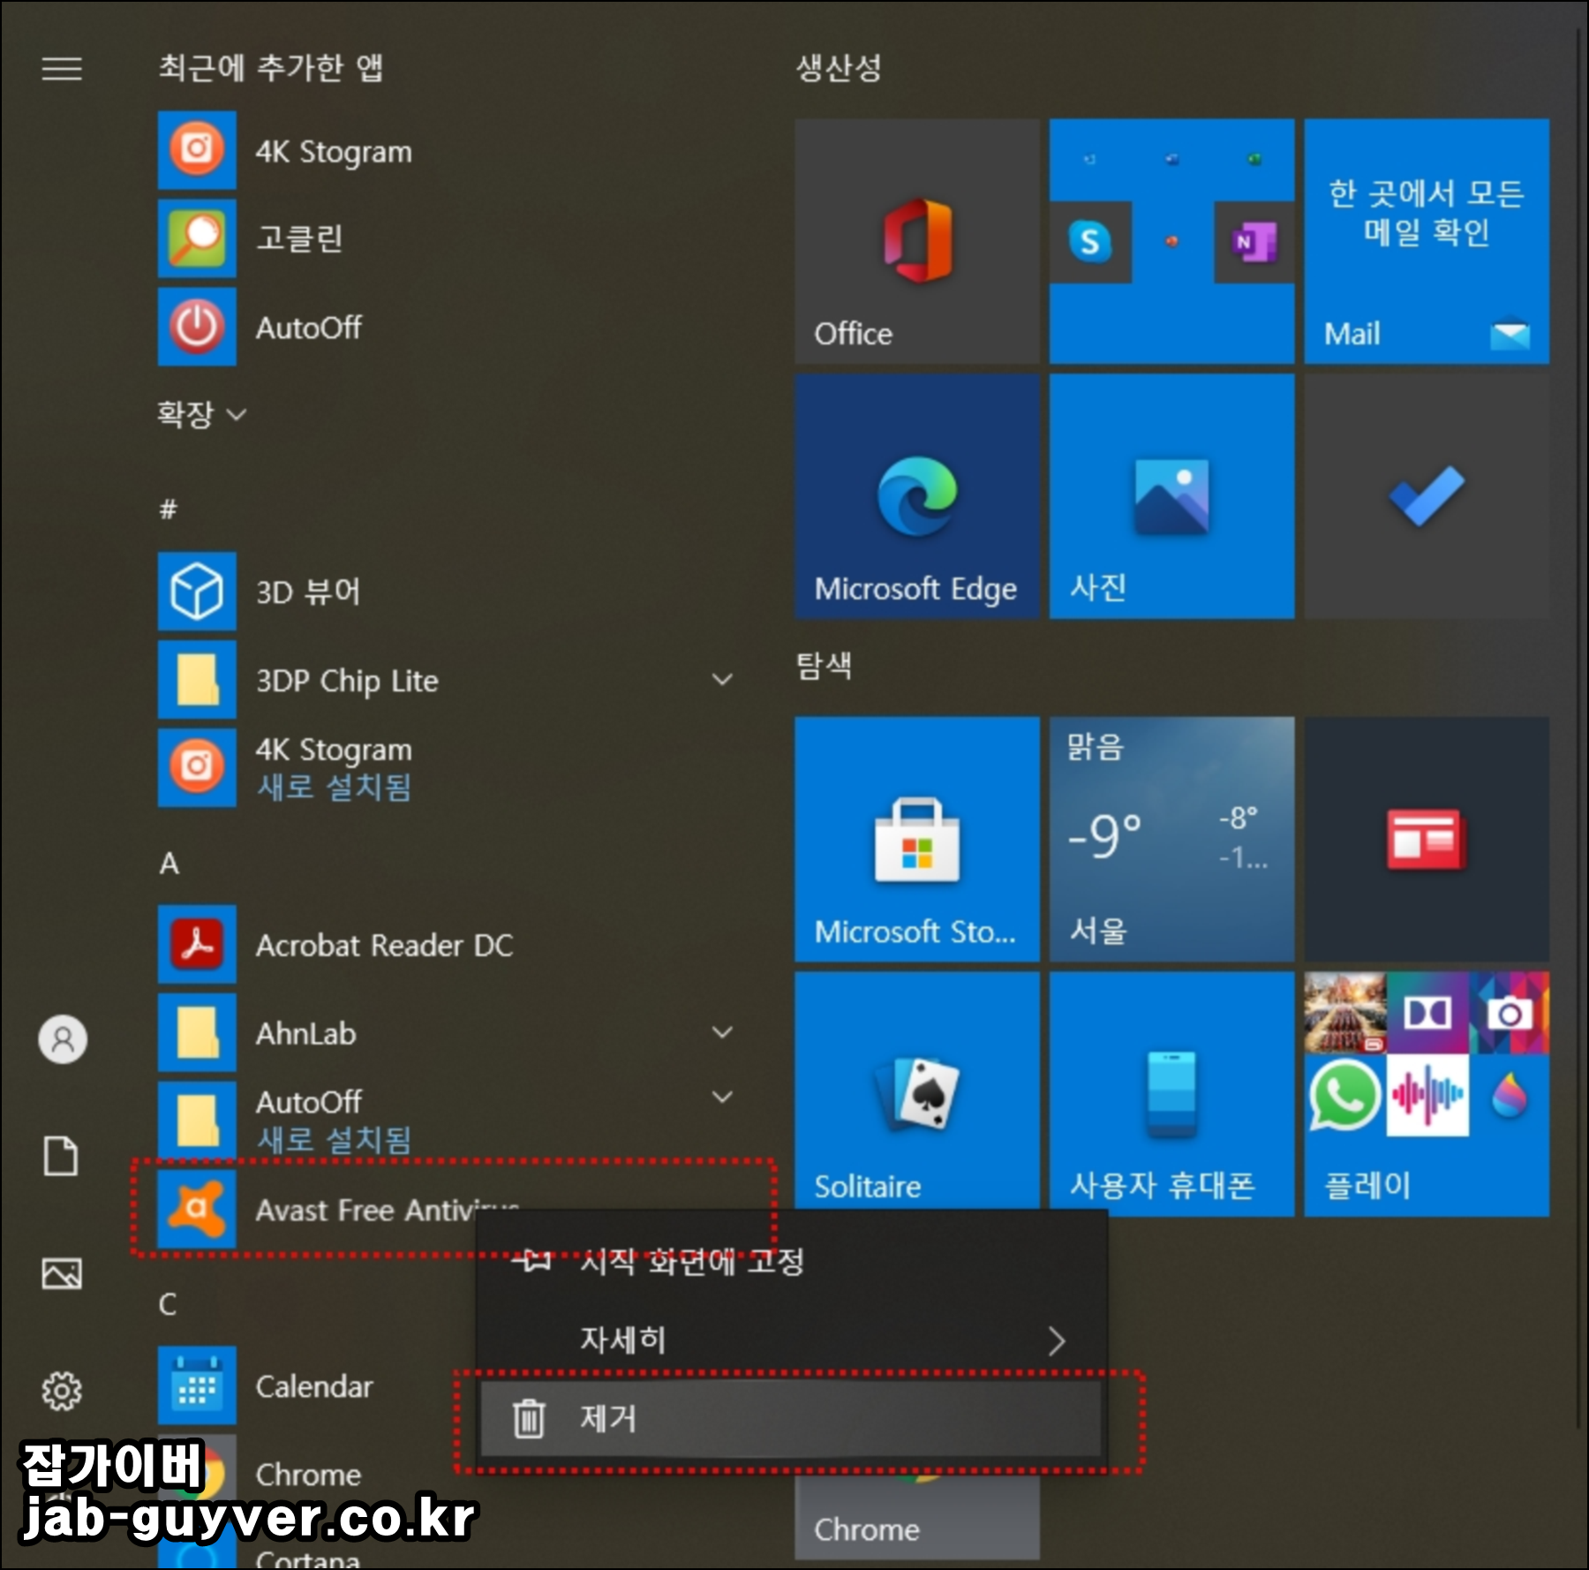The width and height of the screenshot is (1589, 1570).
Task: Open the 플레이 tile folder
Action: (x=1427, y=1093)
